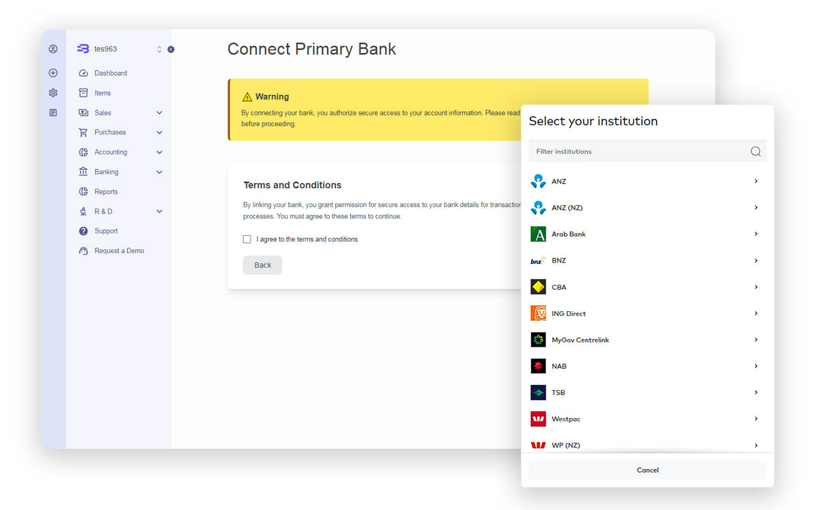This screenshot has height=510, width=816.
Task: Click the MyGov Centrelink logo
Action: (539, 340)
